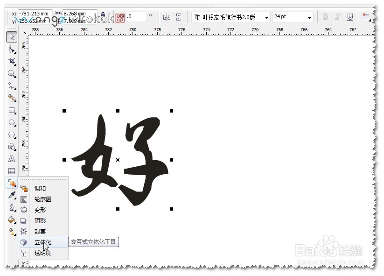Image resolution: width=384 pixels, height=276 pixels.
Task: Select the Rectangle tool
Action: (x=12, y=111)
